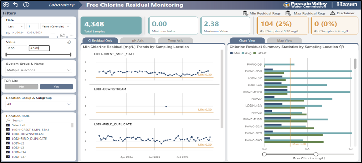Uncheck the LODI-DOWNSTREAM location checkbox
362x163 pixels.
point(8,134)
